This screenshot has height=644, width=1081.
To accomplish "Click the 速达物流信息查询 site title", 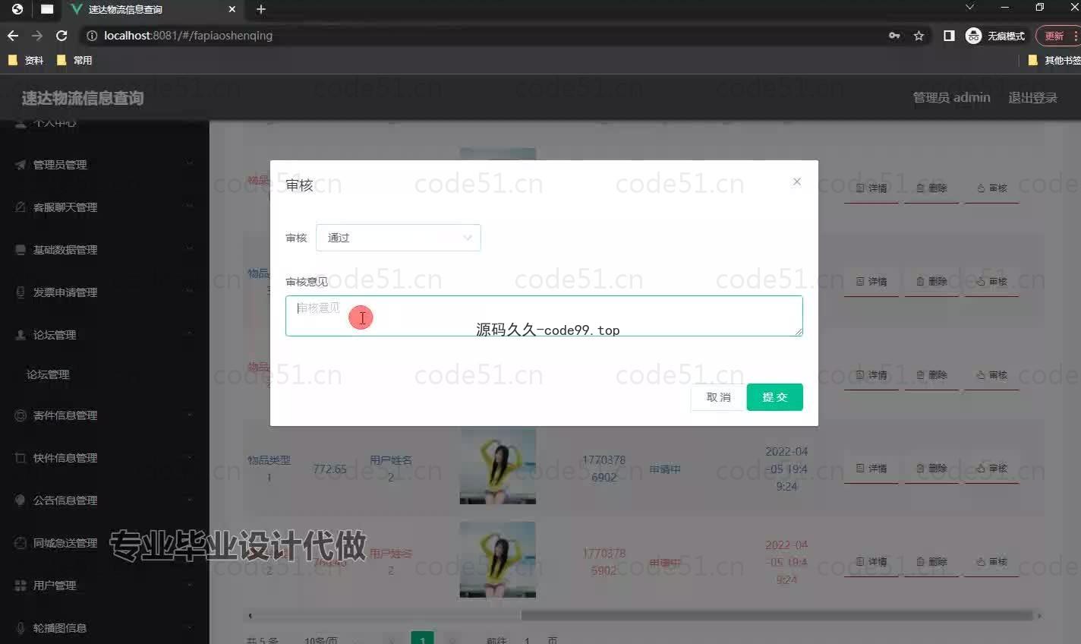I will tap(82, 98).
